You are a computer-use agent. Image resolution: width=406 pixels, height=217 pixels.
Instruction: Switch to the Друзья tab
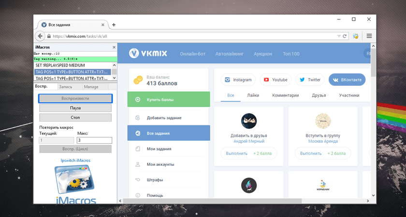tap(319, 95)
